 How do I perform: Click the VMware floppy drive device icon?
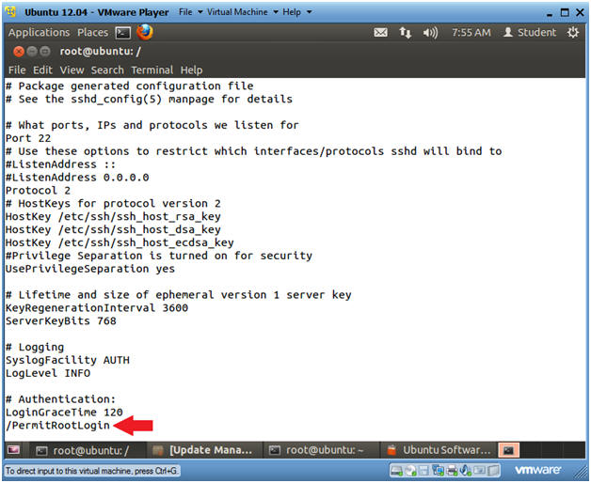(x=424, y=470)
